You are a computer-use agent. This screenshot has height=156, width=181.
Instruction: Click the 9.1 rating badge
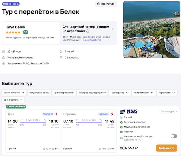pos(26,32)
